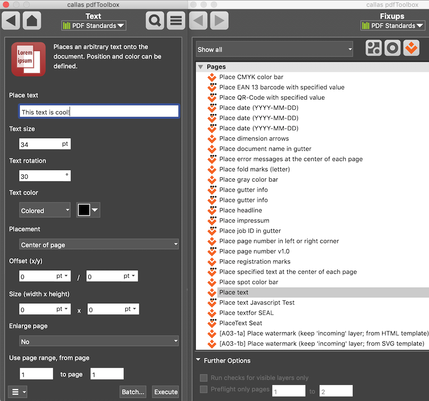The width and height of the screenshot is (429, 401).
Task: Click icon beside Place text Javascript Test
Action: [x=212, y=303]
